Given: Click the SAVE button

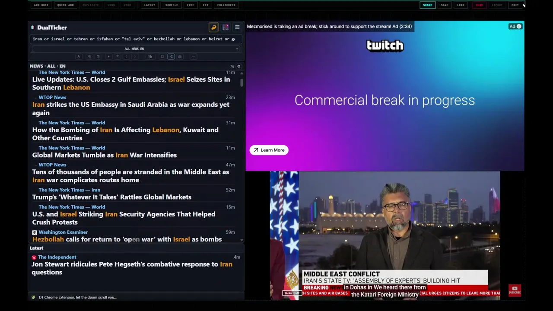Looking at the screenshot, I should (x=445, y=5).
